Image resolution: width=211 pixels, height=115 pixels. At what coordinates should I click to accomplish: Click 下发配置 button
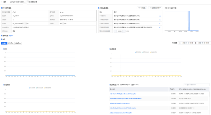(142, 8)
